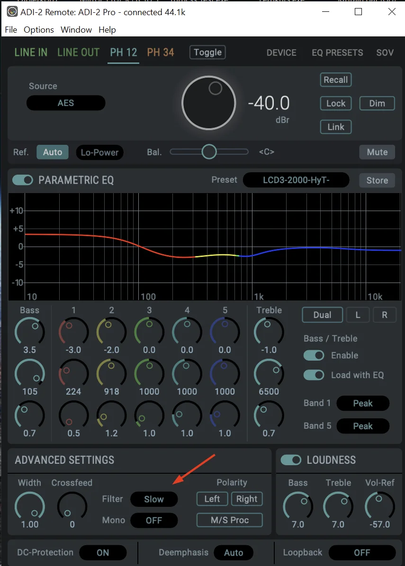
Task: Switch to the LINE IN tab
Action: pos(31,53)
